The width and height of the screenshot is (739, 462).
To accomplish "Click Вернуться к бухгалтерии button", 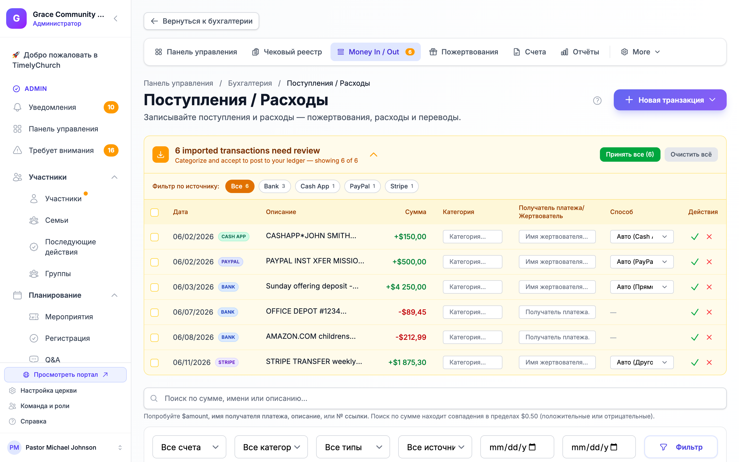I will click(x=201, y=21).
